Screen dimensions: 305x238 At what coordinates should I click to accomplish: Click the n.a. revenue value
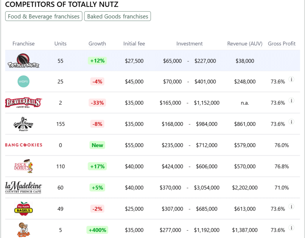point(245,103)
